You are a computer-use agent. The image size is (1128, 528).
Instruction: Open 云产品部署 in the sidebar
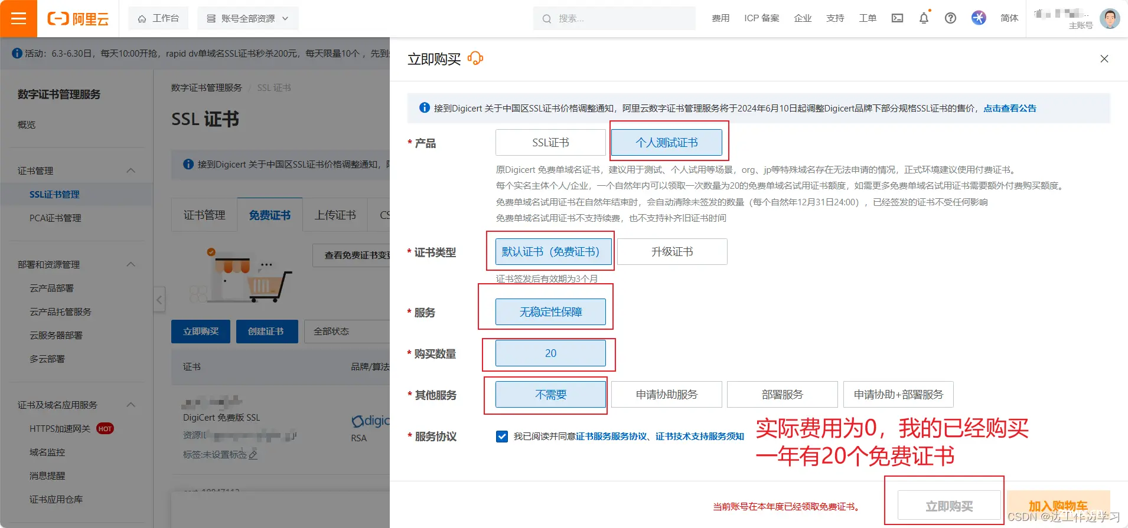pyautogui.click(x=52, y=288)
